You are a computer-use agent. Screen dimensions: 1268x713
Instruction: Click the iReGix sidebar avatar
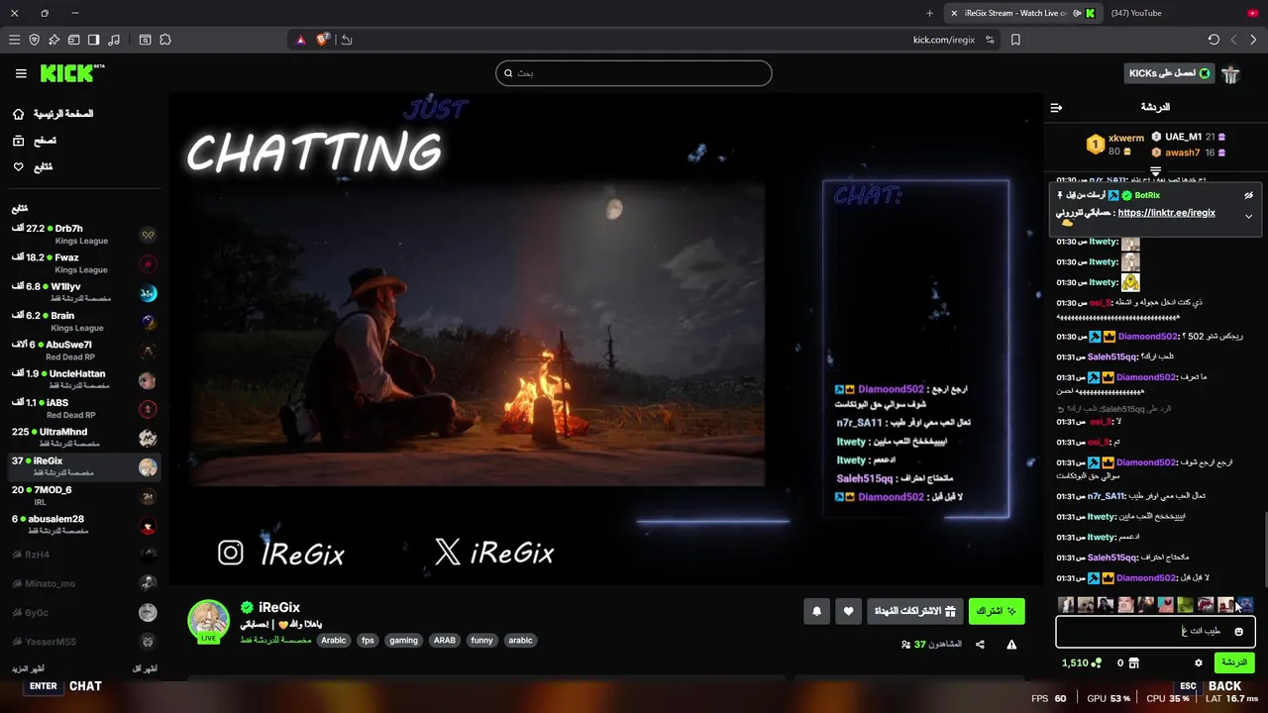click(x=148, y=467)
